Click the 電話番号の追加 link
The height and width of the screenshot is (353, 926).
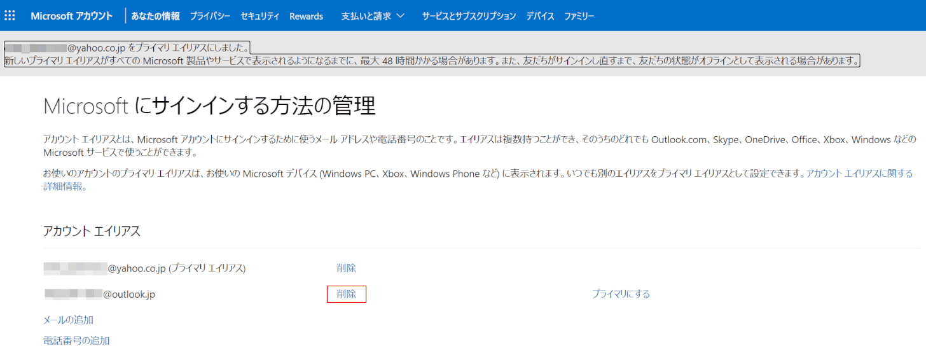(x=76, y=340)
